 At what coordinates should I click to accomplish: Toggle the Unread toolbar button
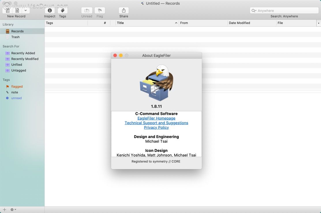coord(87,10)
